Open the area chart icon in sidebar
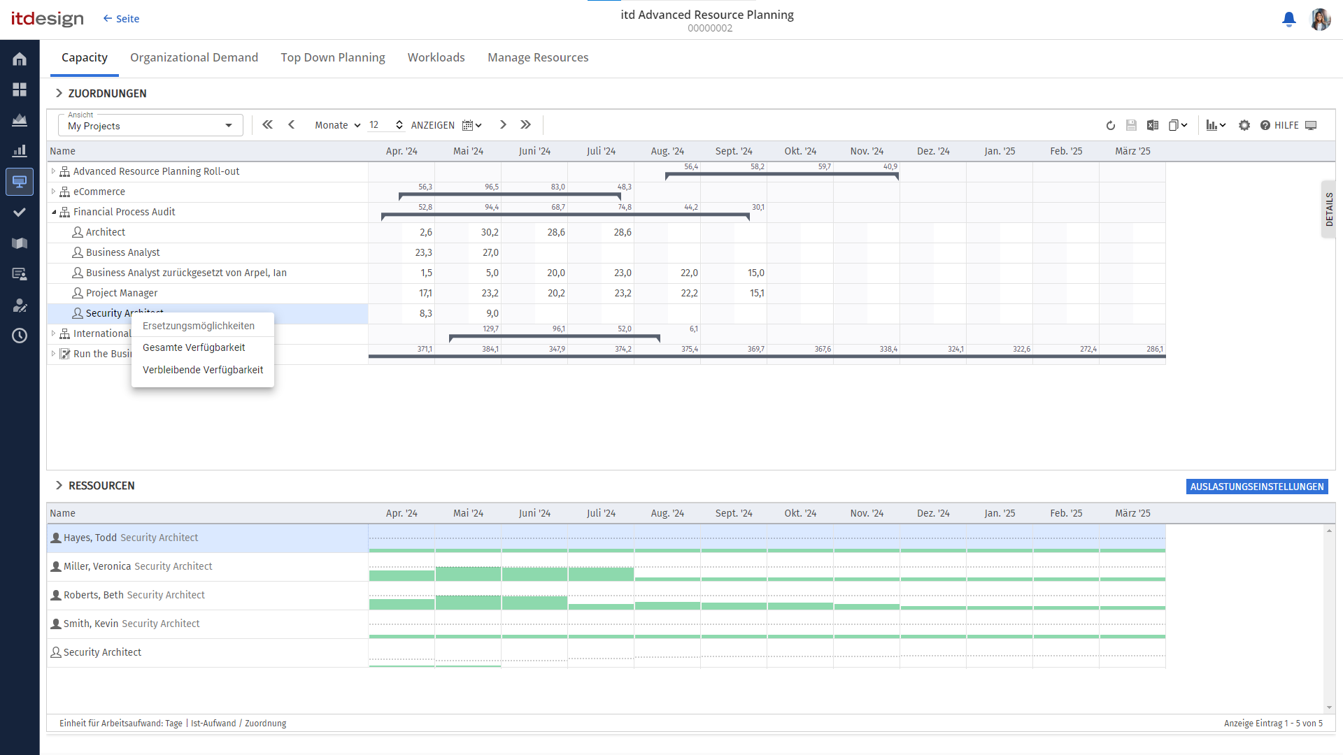 pyautogui.click(x=20, y=120)
